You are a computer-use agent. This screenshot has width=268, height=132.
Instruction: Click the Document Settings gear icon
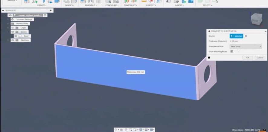pos(12,19)
